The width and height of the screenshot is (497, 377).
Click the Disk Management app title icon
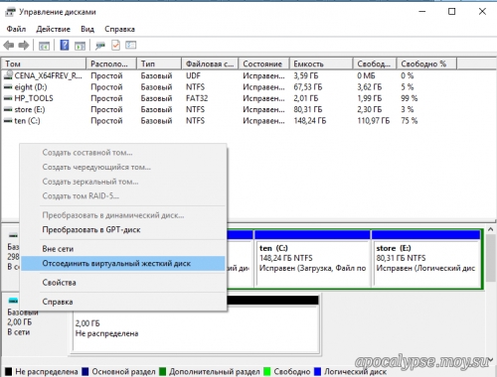pos(10,12)
